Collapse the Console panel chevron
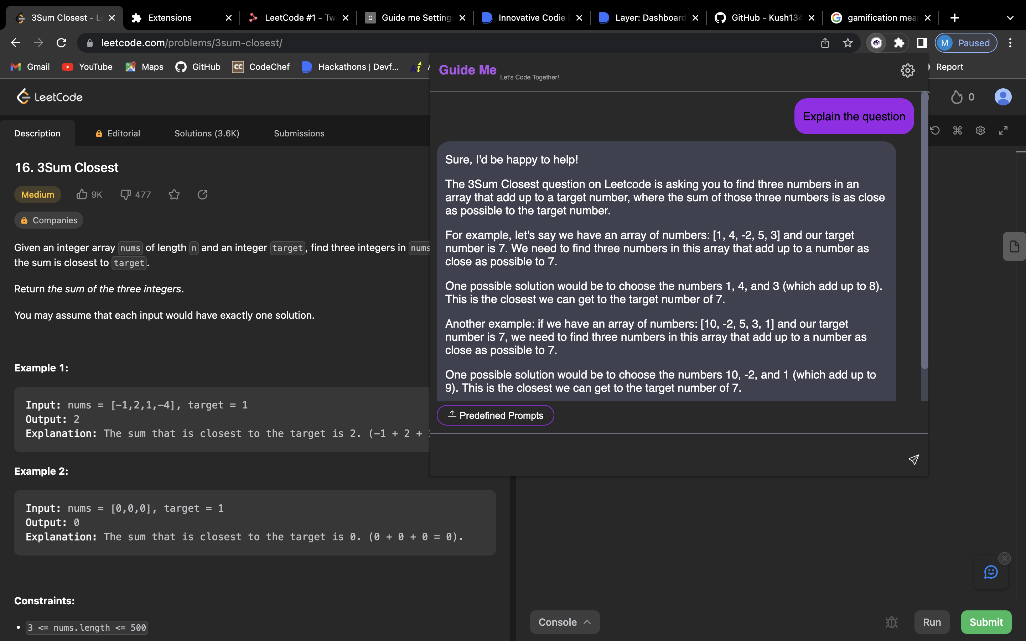1026x641 pixels. point(587,622)
